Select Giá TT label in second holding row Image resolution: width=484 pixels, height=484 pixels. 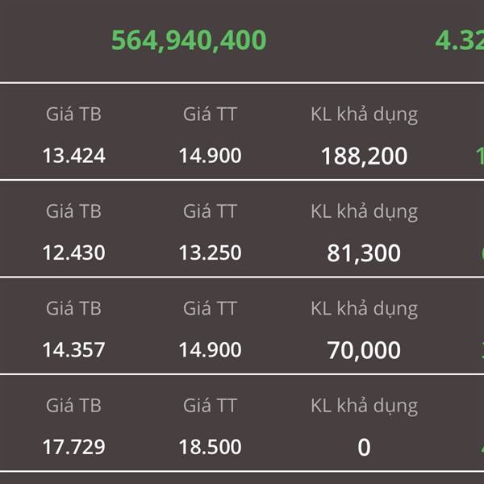click(211, 211)
